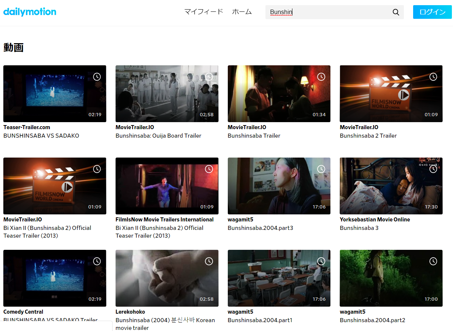Click Watch Later clock on Bunshinsaba 2 Trailer
Screen dimensions: 453x331
point(433,77)
